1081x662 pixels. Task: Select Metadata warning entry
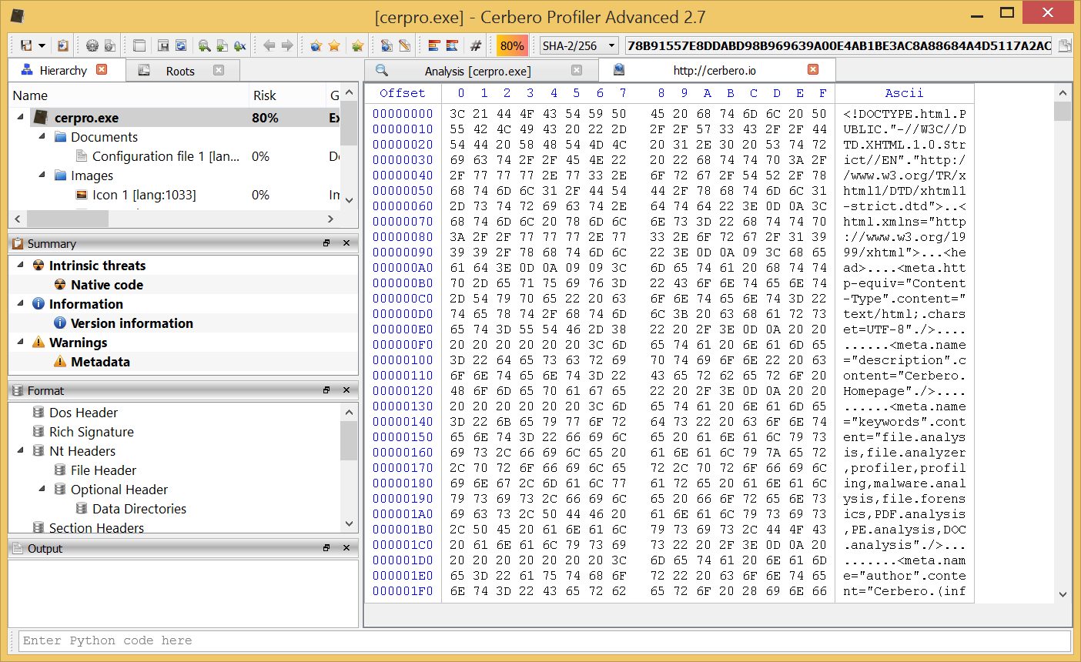pos(100,362)
